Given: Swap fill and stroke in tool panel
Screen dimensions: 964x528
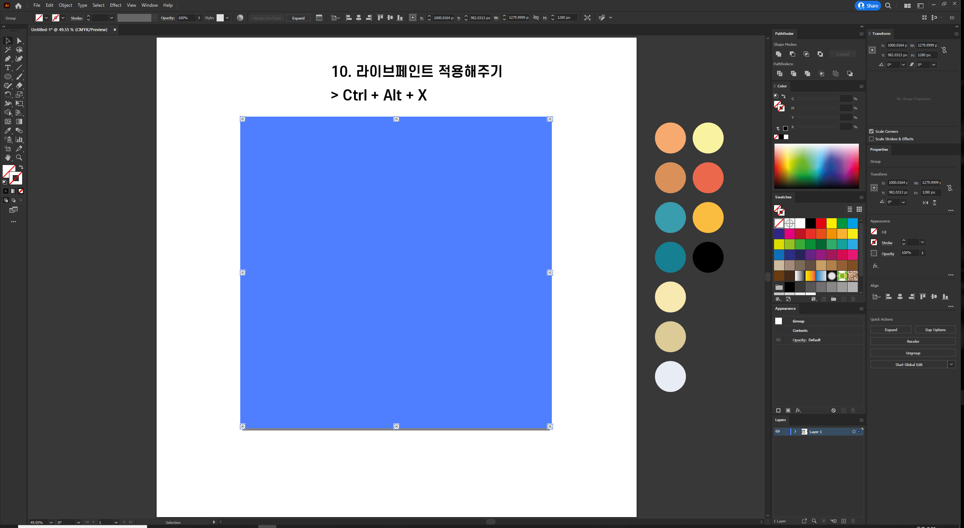Looking at the screenshot, I should coord(21,167).
